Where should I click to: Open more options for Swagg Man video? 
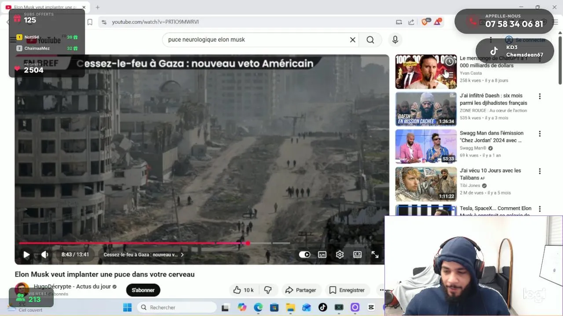tap(540, 134)
